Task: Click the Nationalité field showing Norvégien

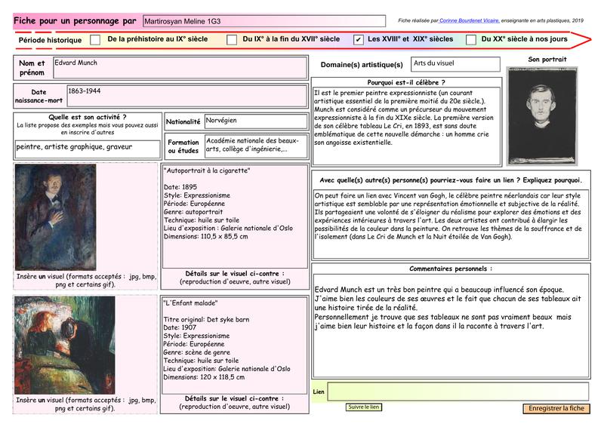Action: click(256, 121)
